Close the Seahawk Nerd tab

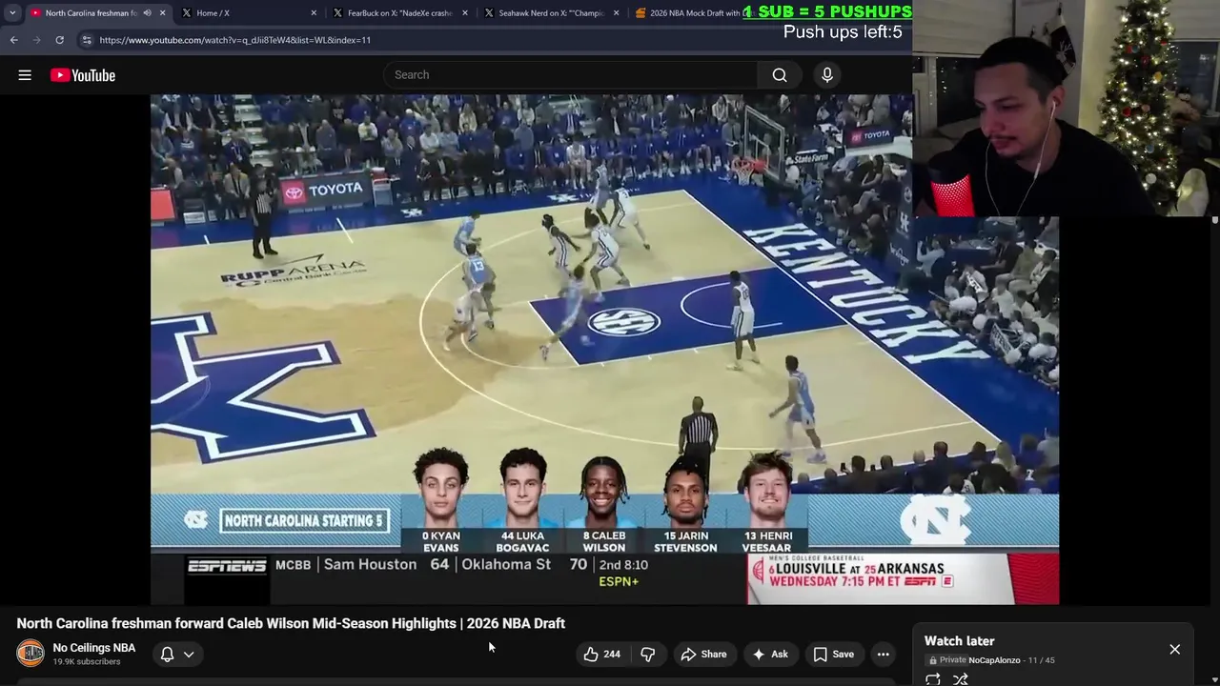pos(616,13)
